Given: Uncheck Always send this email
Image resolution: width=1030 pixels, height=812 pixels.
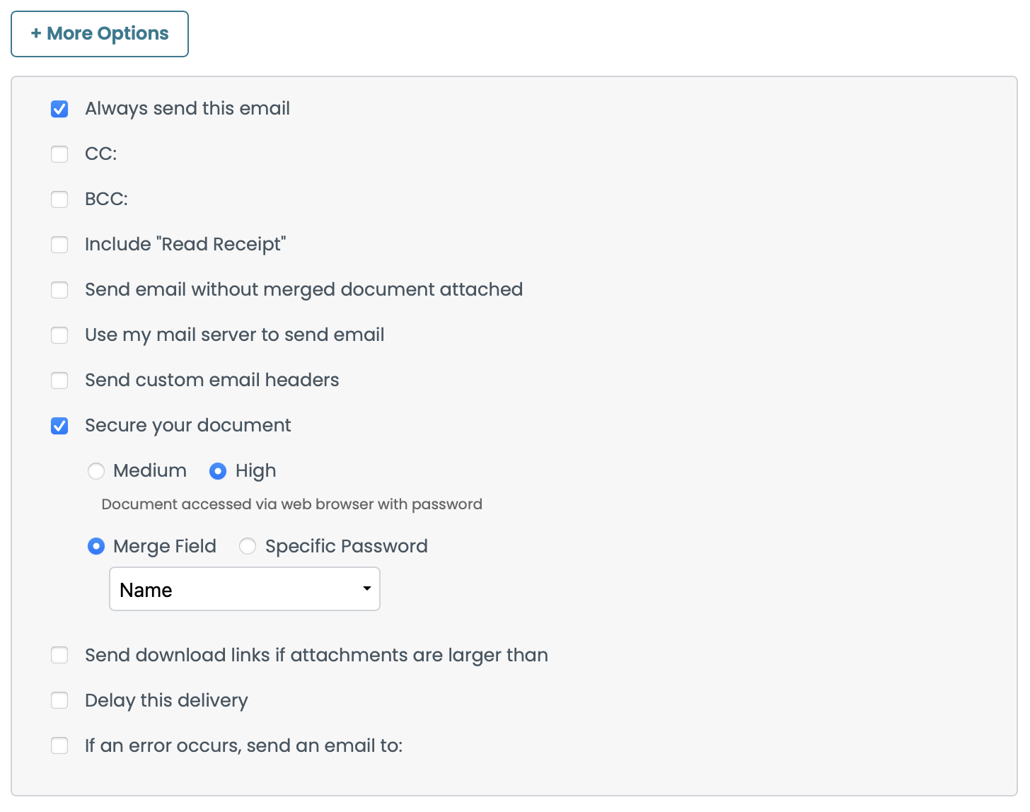Looking at the screenshot, I should click(x=59, y=109).
